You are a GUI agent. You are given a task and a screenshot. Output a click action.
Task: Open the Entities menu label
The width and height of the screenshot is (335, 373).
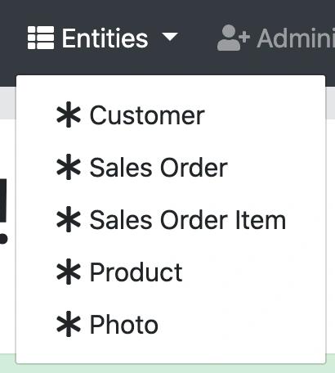point(105,38)
